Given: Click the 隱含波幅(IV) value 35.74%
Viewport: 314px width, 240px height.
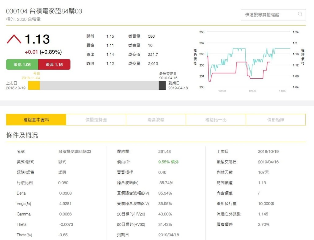Looking at the screenshot, I should point(166,183).
